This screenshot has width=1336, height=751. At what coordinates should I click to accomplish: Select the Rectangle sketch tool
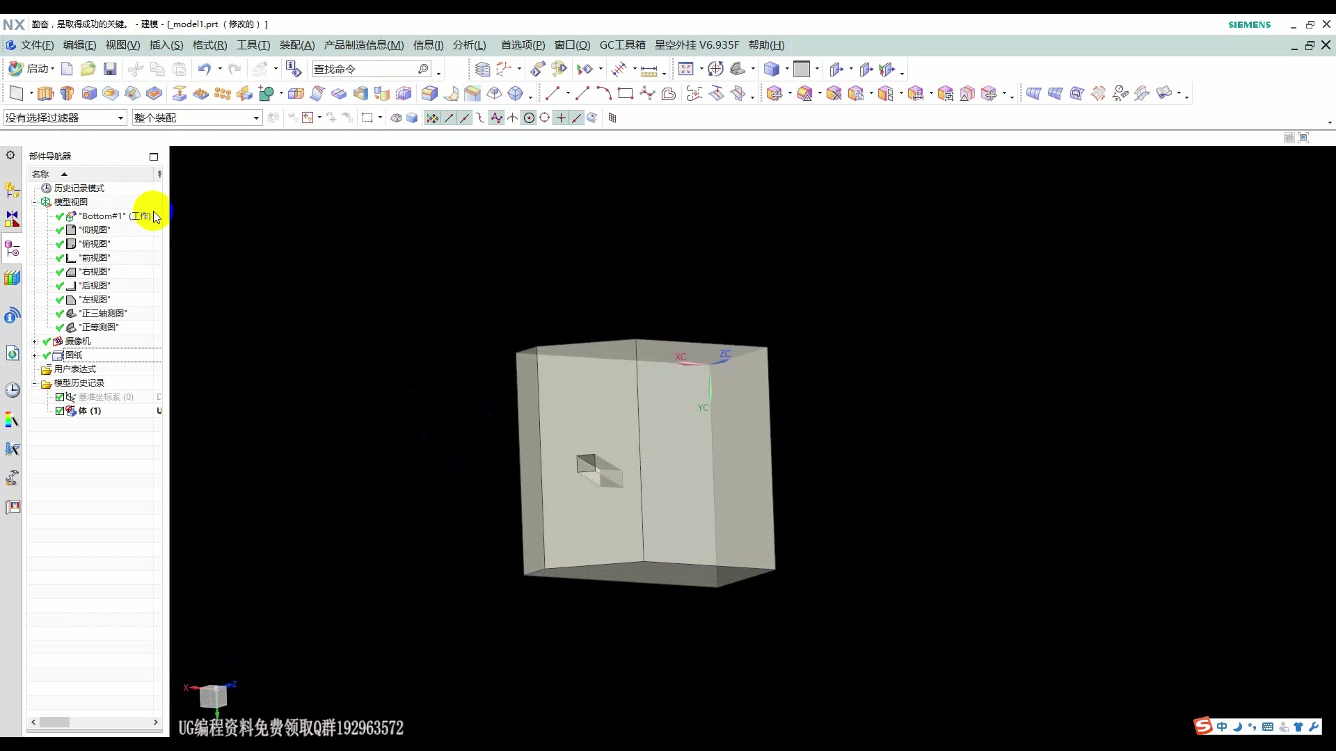[625, 93]
